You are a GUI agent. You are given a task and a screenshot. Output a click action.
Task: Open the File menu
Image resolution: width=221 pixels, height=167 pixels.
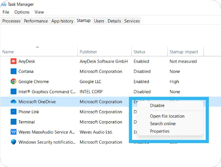(6, 12)
